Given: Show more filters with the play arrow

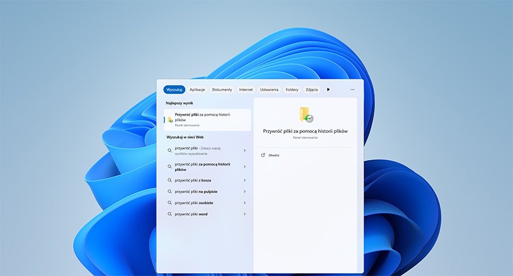Looking at the screenshot, I should click(328, 89).
